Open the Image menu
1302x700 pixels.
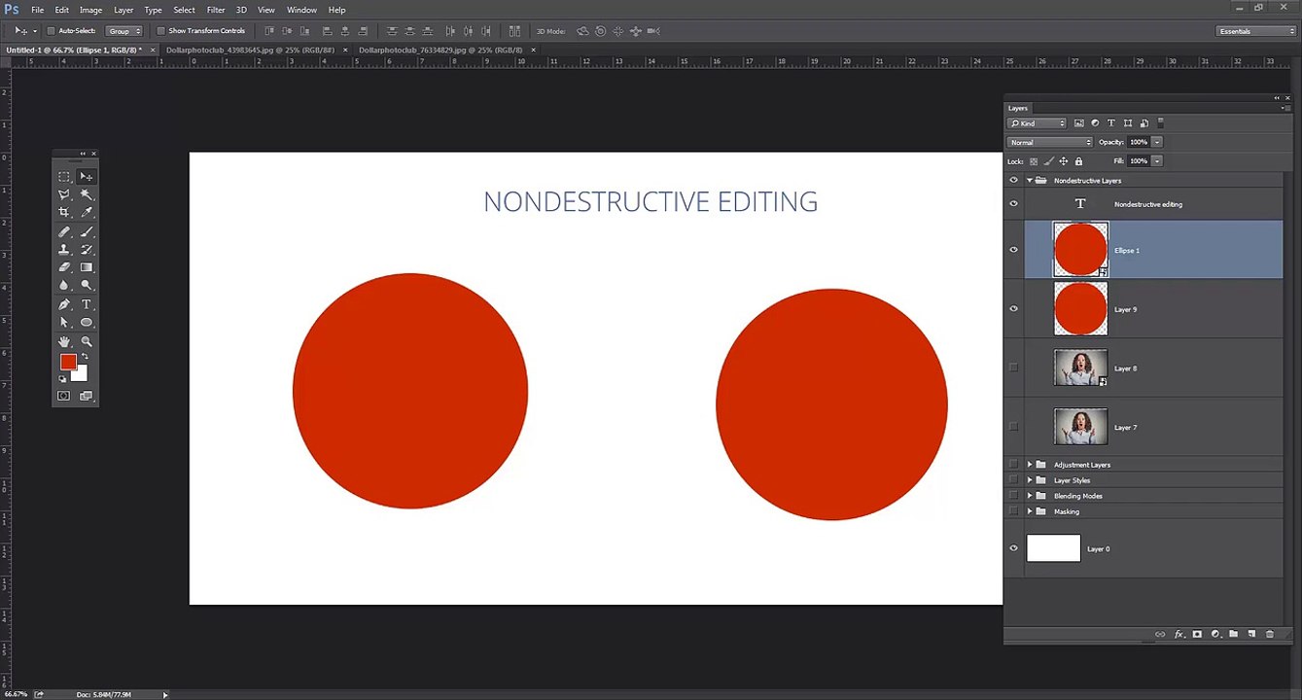click(90, 10)
